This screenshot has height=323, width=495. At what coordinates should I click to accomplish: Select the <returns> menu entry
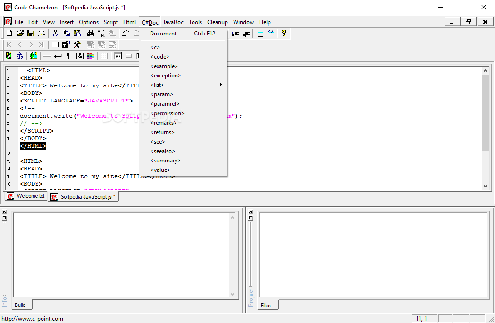[x=183, y=132]
